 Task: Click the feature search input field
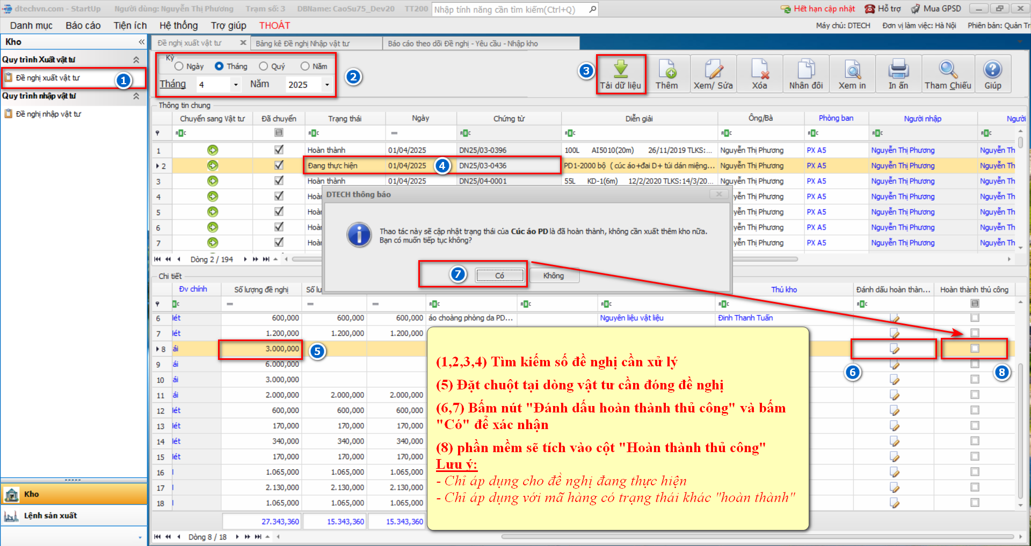coord(510,10)
